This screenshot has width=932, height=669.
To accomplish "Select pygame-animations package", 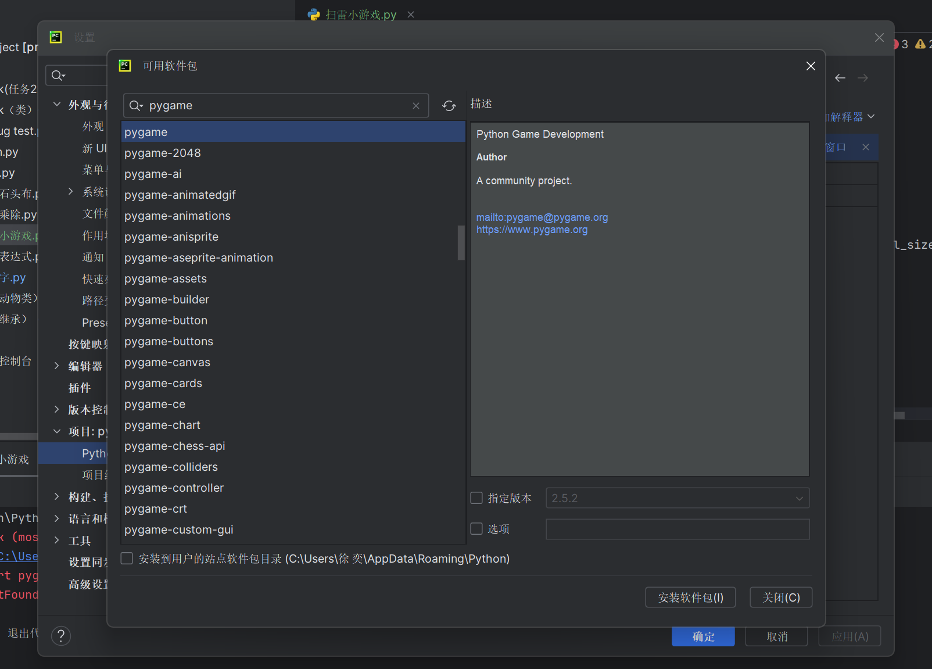I will (x=293, y=216).
